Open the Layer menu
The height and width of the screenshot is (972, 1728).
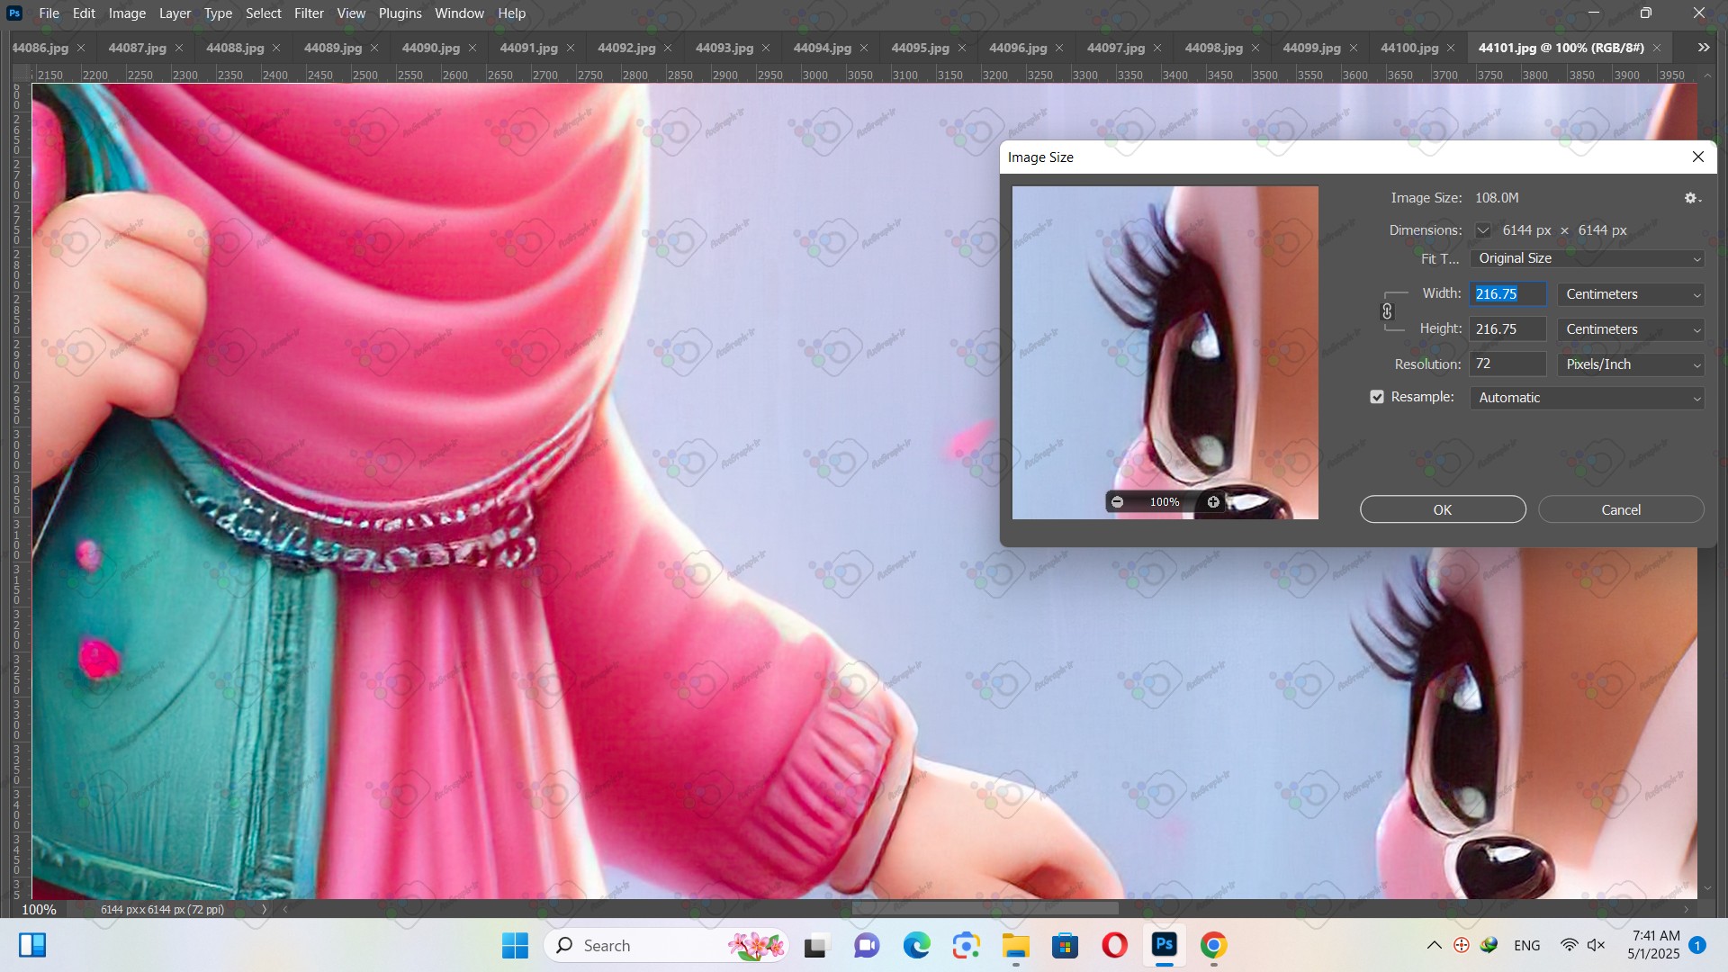pos(175,13)
